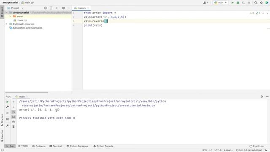Expand External Libraries node

coord(7,24)
